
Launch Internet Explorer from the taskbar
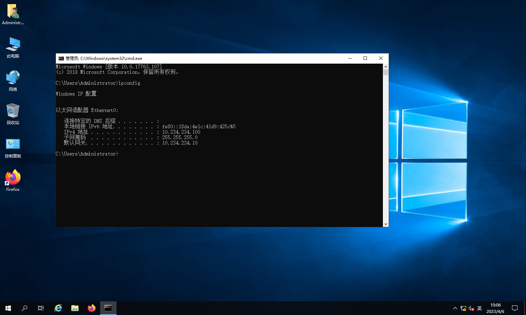[x=58, y=308]
